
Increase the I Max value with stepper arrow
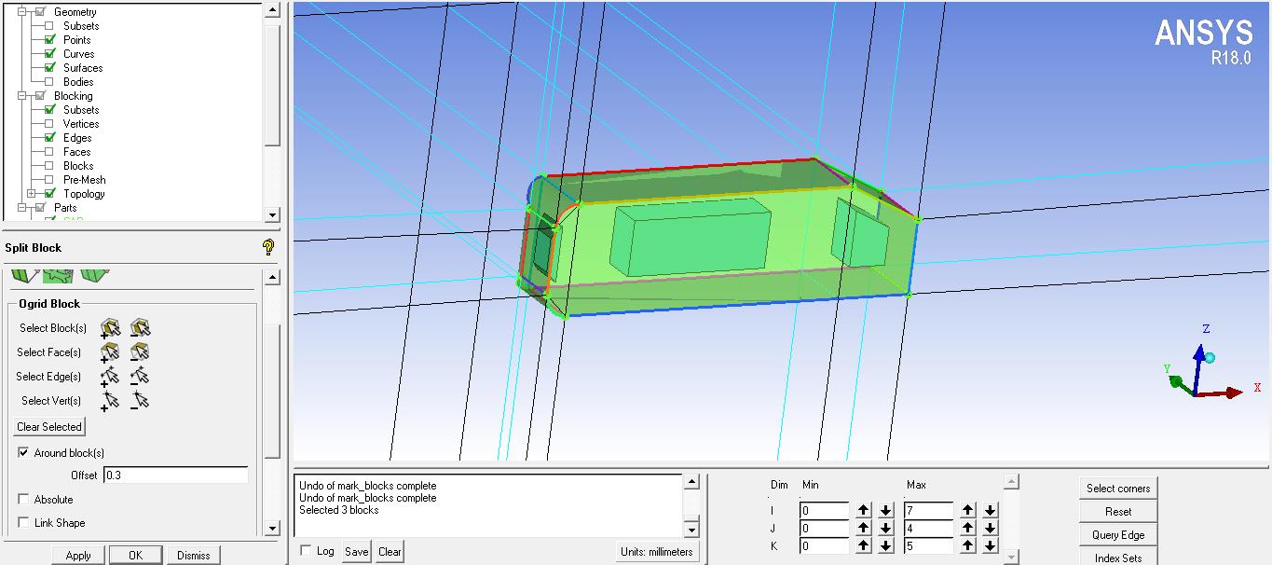[x=969, y=511]
